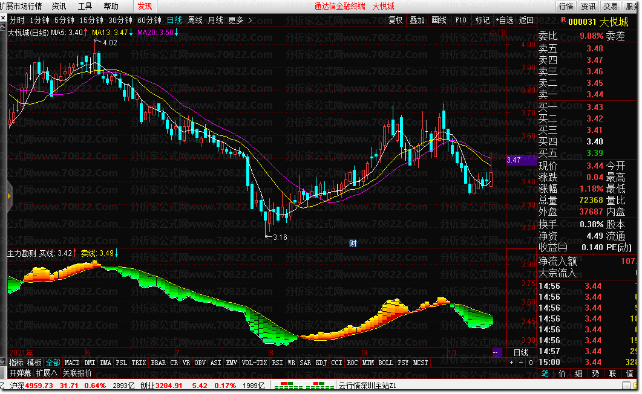The height and width of the screenshot is (394, 642).
Task: Click the 财 financial marker on the chart
Action: (x=353, y=243)
